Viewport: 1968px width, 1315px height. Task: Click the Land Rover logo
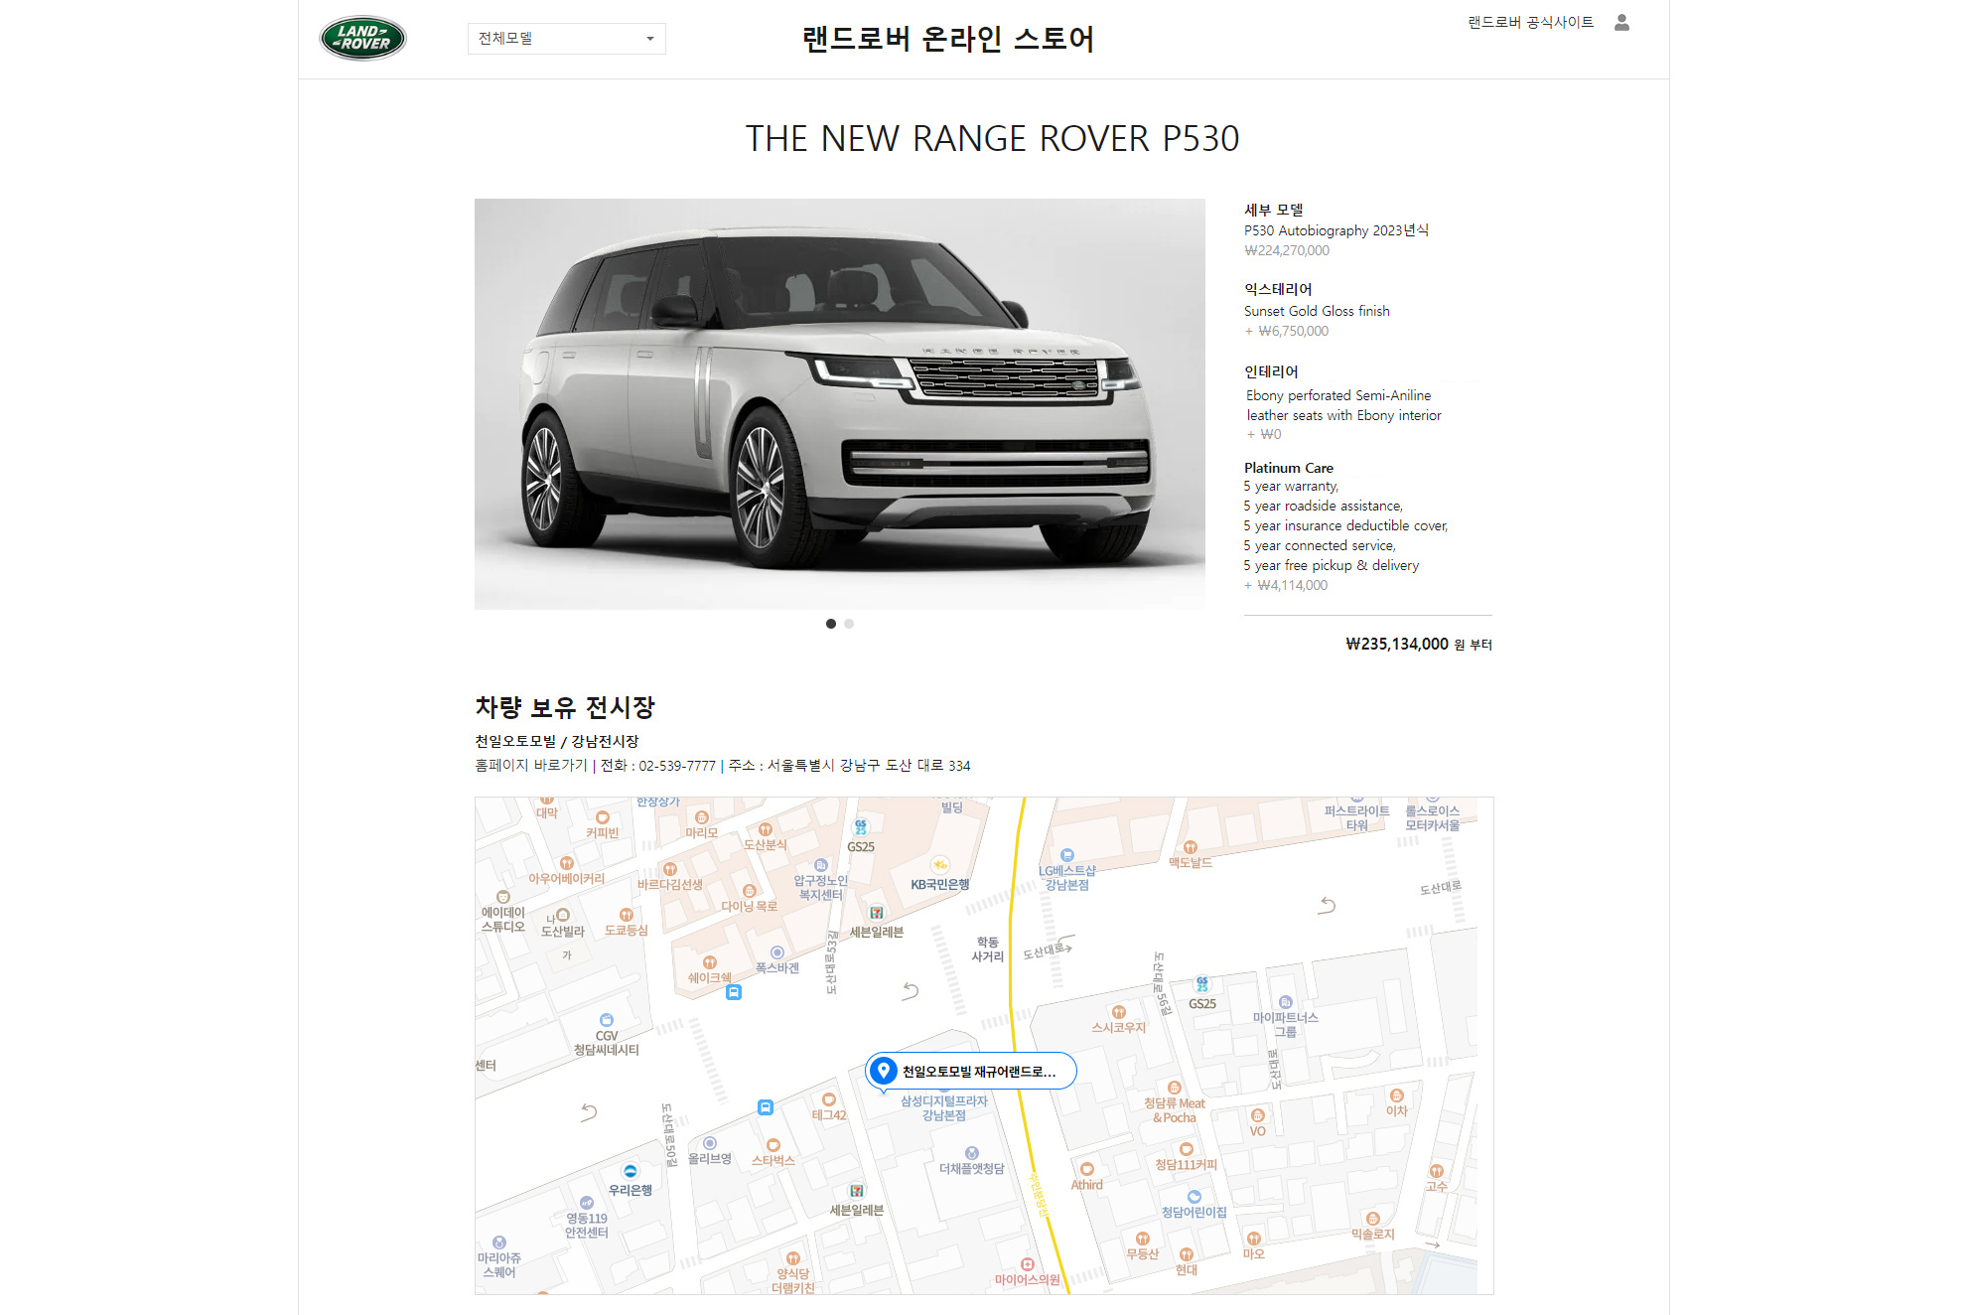click(x=362, y=38)
